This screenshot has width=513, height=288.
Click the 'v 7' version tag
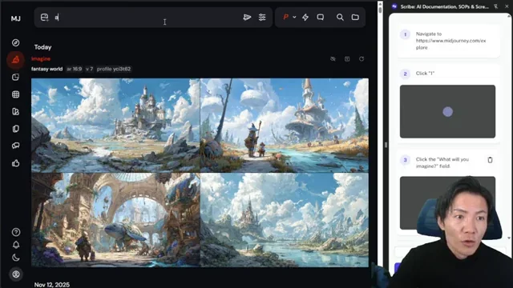click(x=89, y=69)
